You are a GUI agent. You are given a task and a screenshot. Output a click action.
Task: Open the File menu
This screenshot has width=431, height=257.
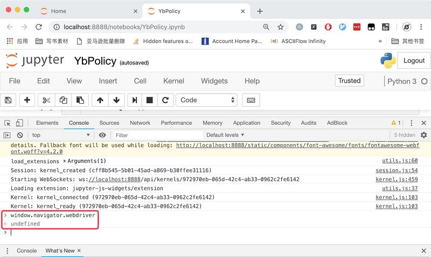15,81
